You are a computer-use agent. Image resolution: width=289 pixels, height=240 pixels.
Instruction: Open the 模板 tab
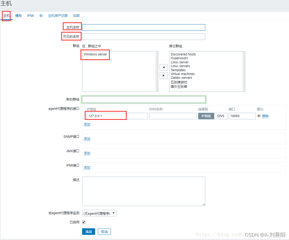coord(18,16)
